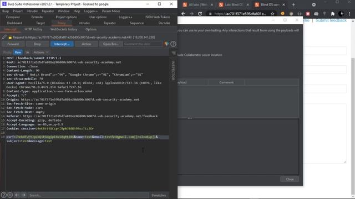
Task: Close the 'Lab: Blind OS' browser tab
Action: [247, 4]
